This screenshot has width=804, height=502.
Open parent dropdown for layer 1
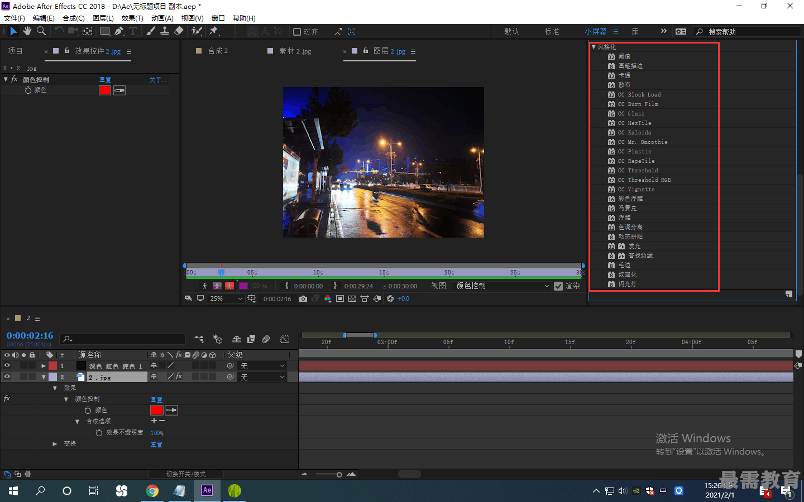[x=264, y=366]
